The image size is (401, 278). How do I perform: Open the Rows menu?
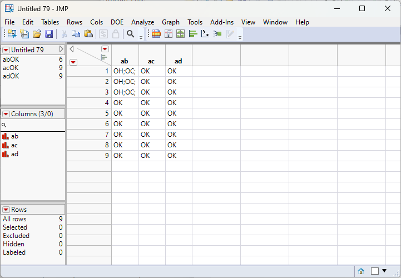75,22
